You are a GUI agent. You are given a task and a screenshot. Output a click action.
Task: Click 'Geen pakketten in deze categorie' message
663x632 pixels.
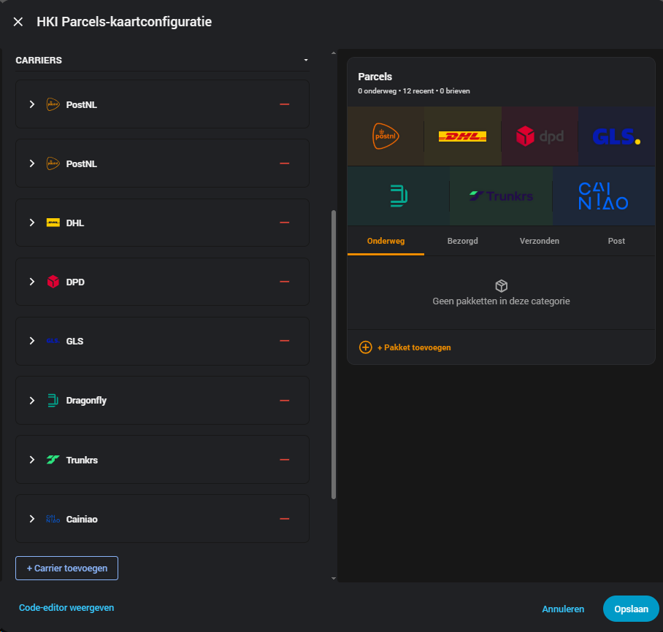(501, 301)
